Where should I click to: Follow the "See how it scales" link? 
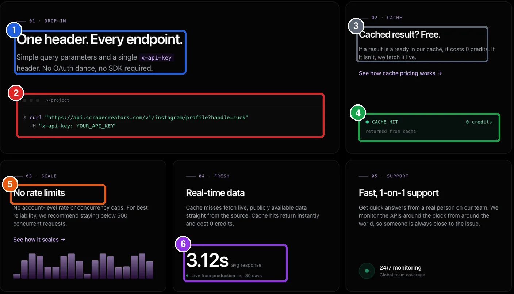[39, 240]
